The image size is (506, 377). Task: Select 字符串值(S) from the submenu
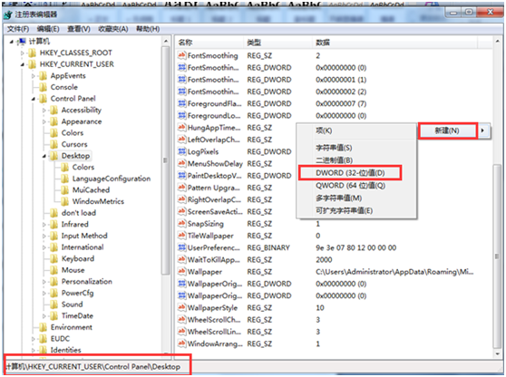334,148
